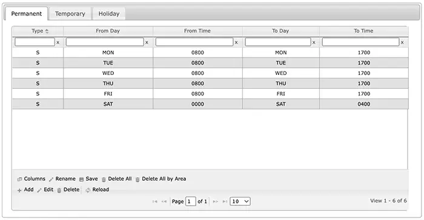Click the Rename pencil icon
The width and height of the screenshot is (424, 220).
point(51,180)
